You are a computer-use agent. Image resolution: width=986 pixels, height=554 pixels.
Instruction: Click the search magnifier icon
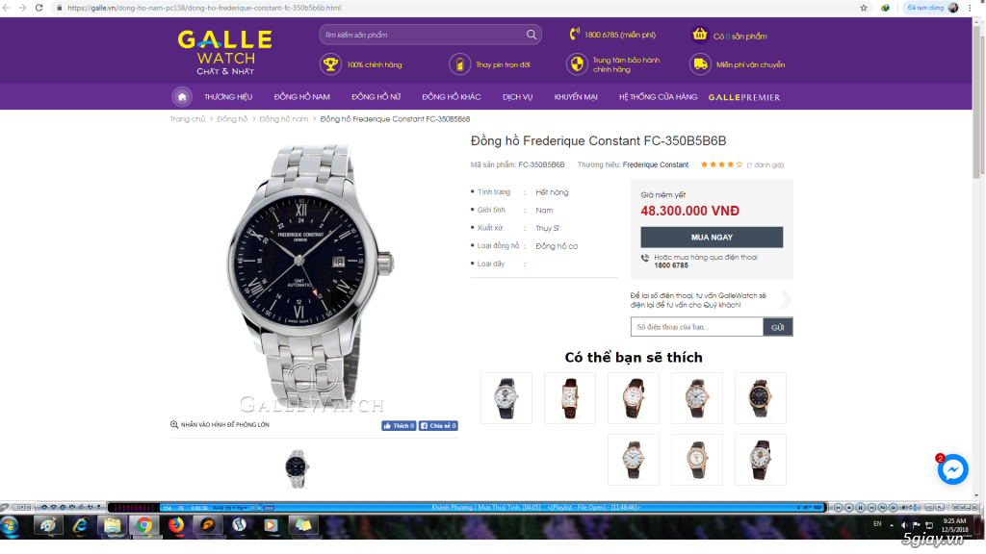[532, 35]
